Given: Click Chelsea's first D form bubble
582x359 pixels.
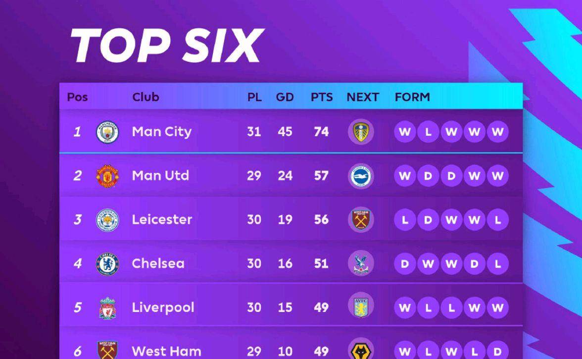Looking at the screenshot, I should [405, 263].
